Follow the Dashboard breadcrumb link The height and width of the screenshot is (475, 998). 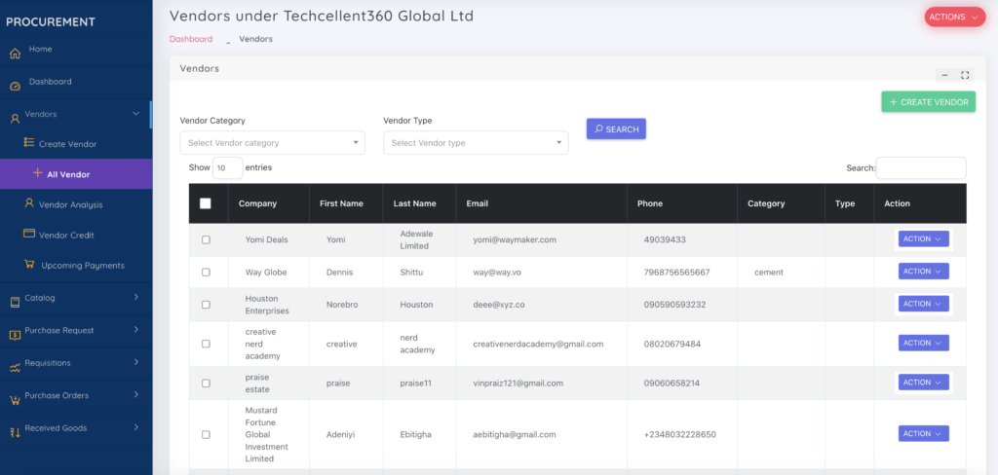pos(190,39)
